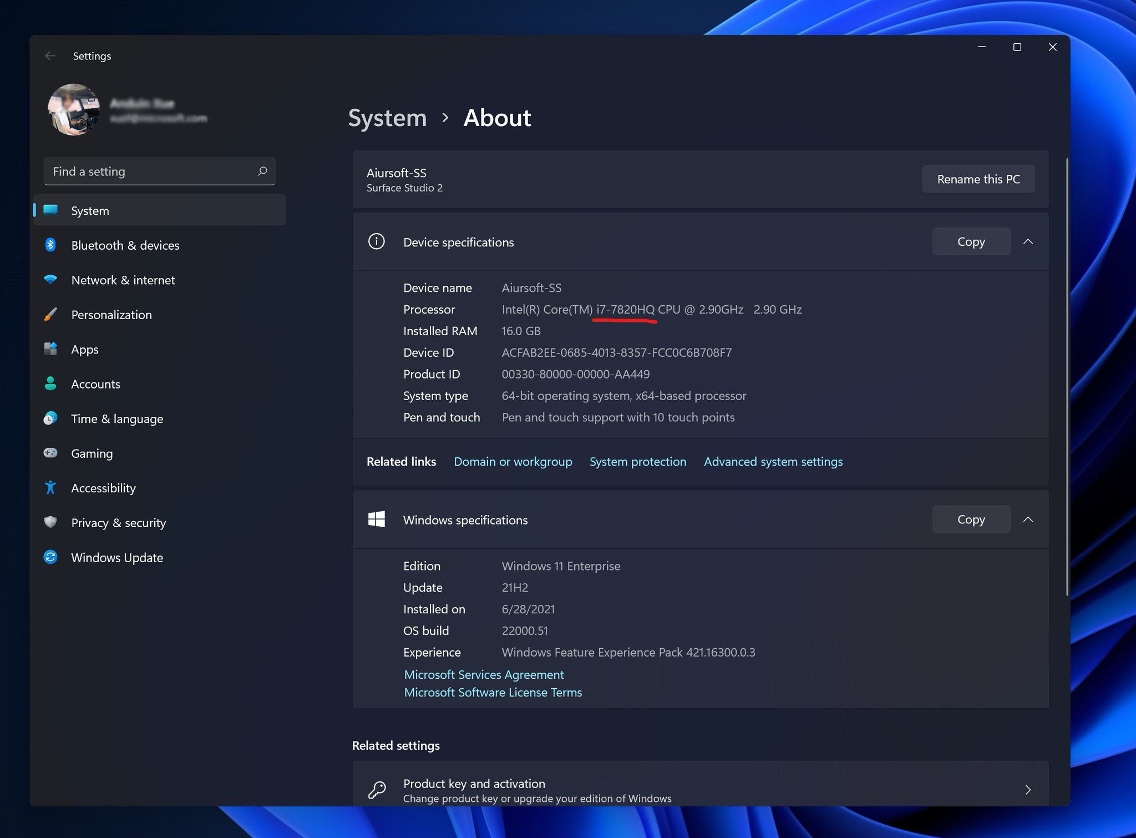Select System in the breadcrumb navigation
This screenshot has width=1136, height=838.
tap(387, 118)
